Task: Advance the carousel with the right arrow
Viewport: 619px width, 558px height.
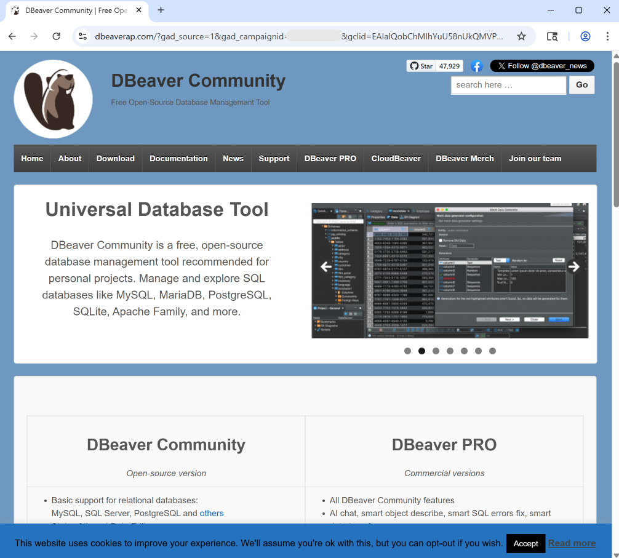Action: coord(574,266)
